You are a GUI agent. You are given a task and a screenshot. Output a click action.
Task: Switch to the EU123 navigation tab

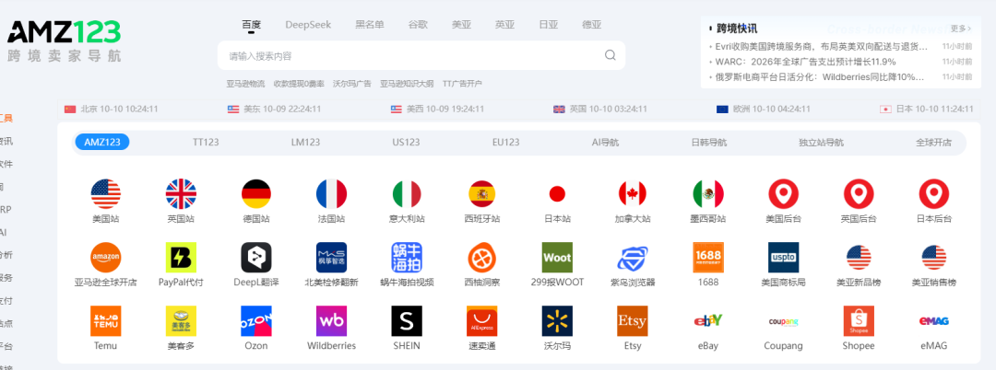[506, 142]
